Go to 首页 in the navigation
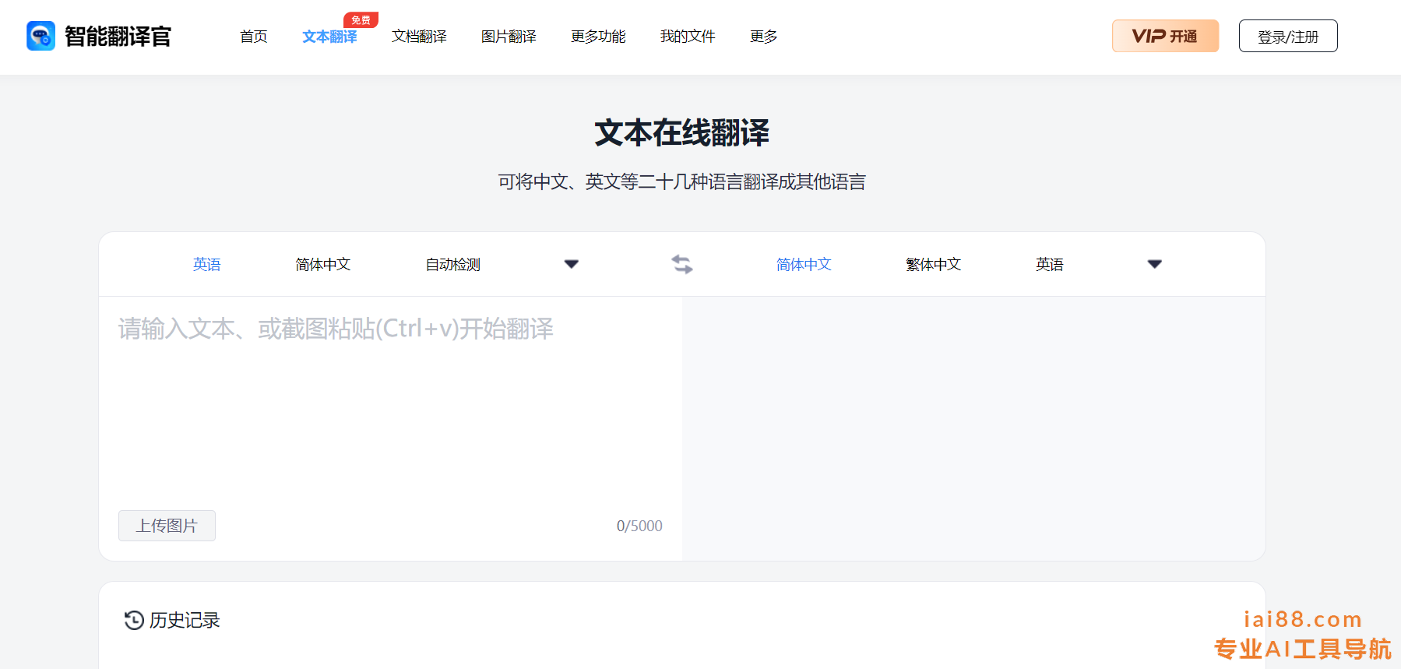The height and width of the screenshot is (669, 1401). coord(254,37)
